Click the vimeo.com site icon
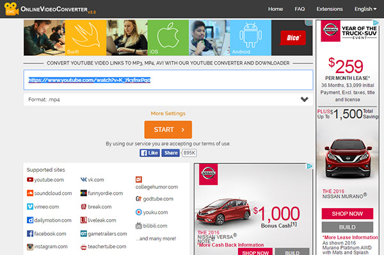The width and height of the screenshot is (384, 255). [x=30, y=207]
